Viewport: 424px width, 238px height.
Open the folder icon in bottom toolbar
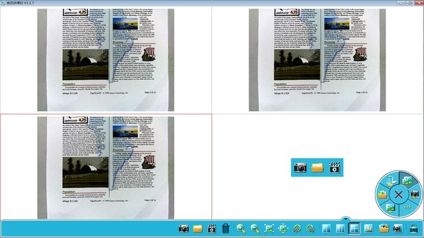coord(197,229)
